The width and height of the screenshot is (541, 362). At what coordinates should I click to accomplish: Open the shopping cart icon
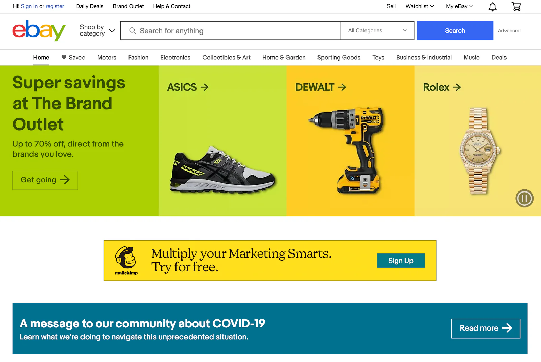tap(516, 6)
